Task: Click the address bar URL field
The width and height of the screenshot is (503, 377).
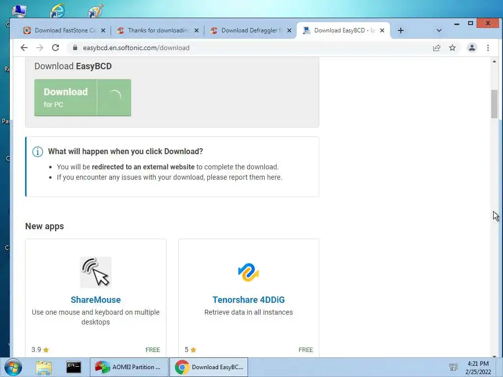Action: pos(250,48)
